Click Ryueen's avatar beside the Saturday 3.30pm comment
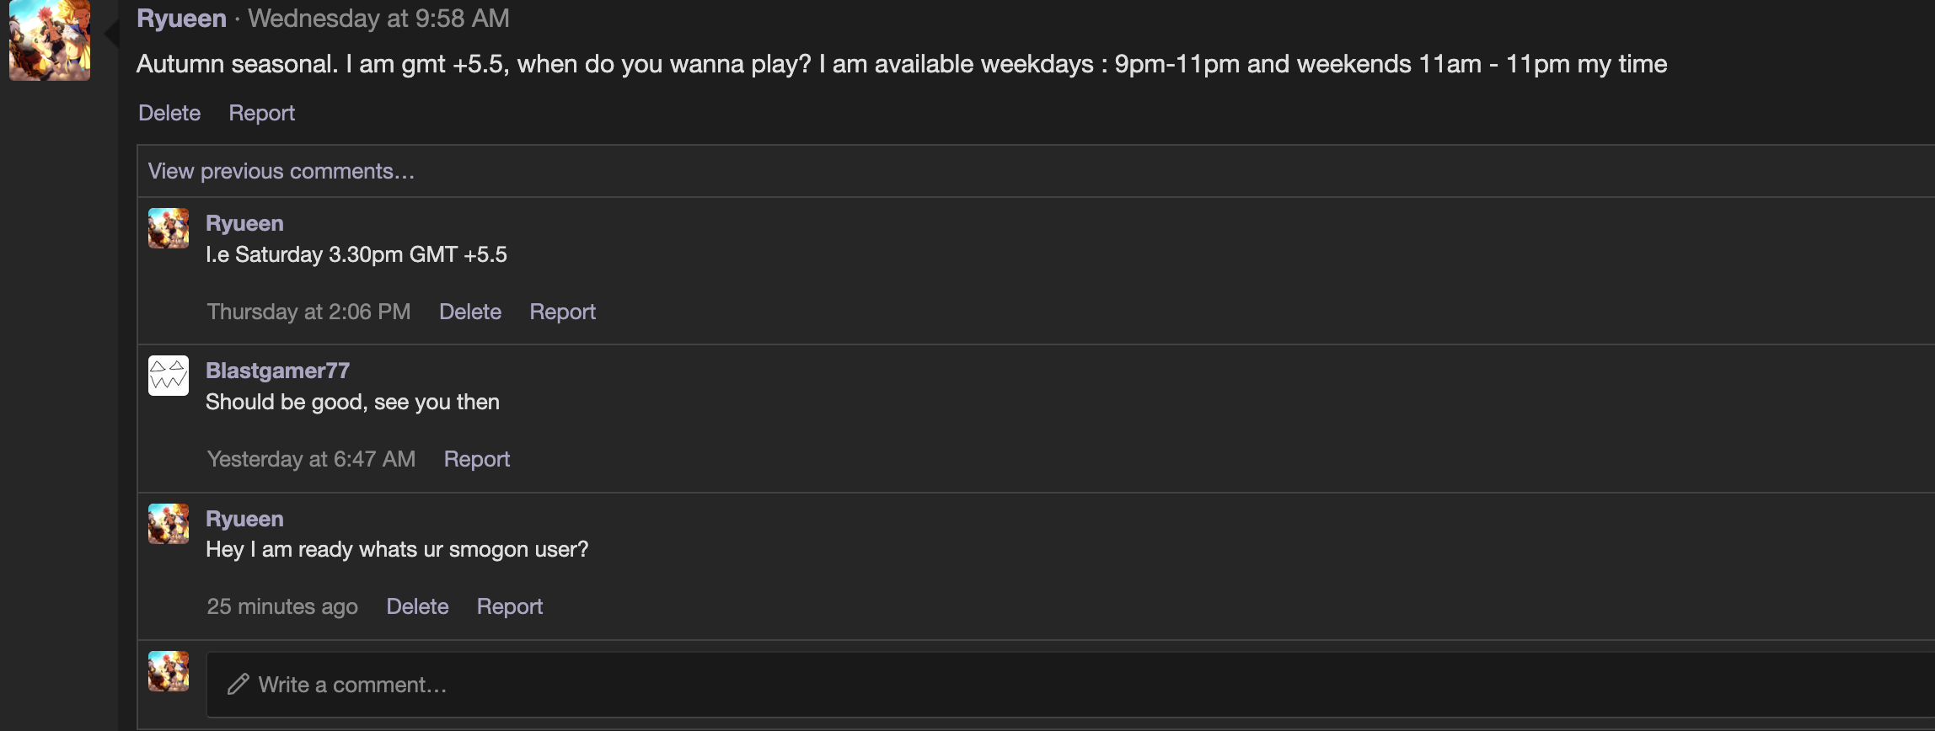This screenshot has height=731, width=1935. (x=169, y=228)
